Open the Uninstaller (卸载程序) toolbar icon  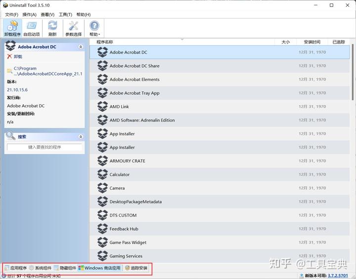pos(12,28)
